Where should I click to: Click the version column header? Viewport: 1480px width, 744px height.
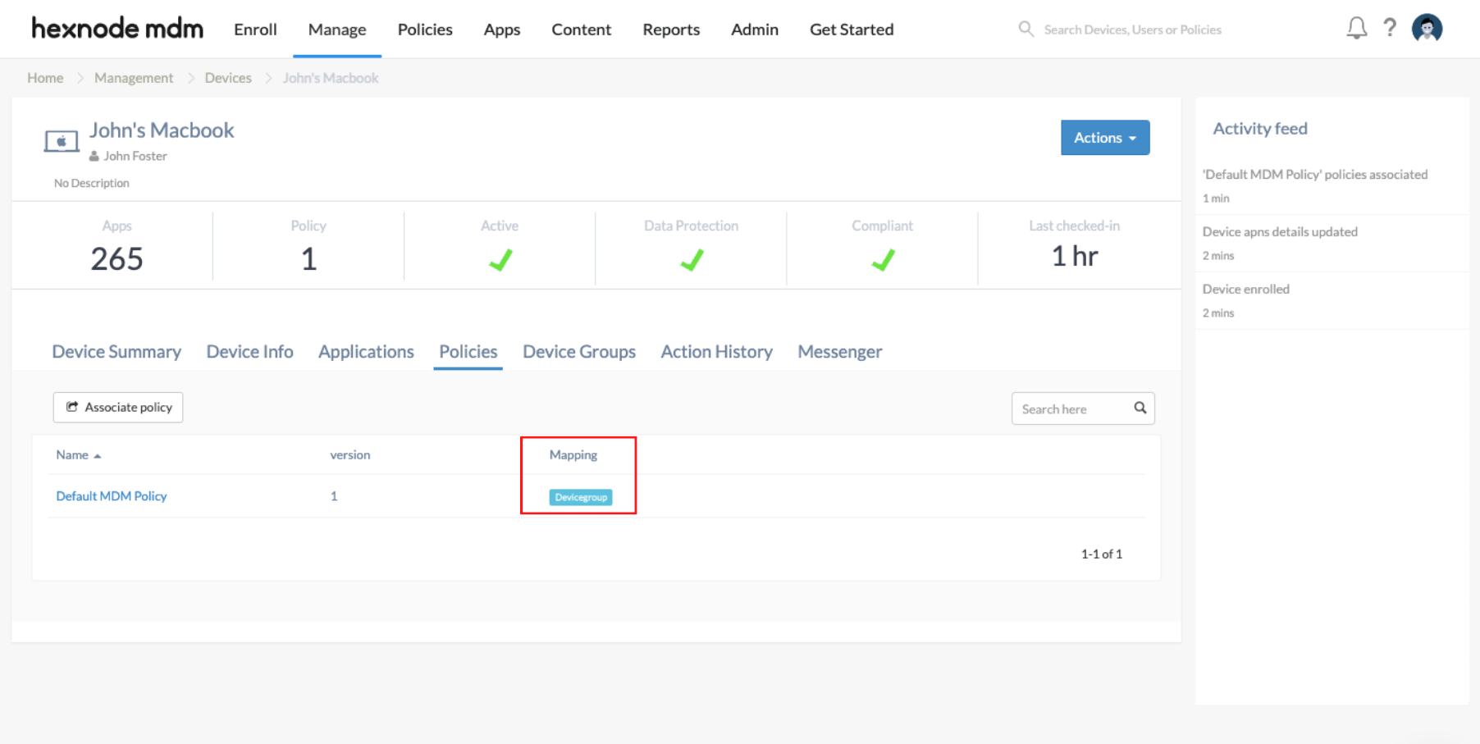[x=350, y=454]
